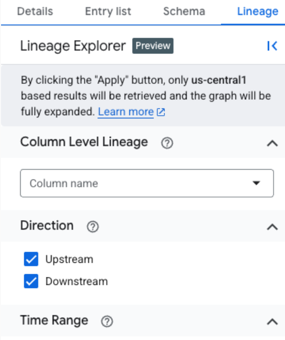Toggle the Upstream label option
This screenshot has height=340, width=285.
coord(69,259)
